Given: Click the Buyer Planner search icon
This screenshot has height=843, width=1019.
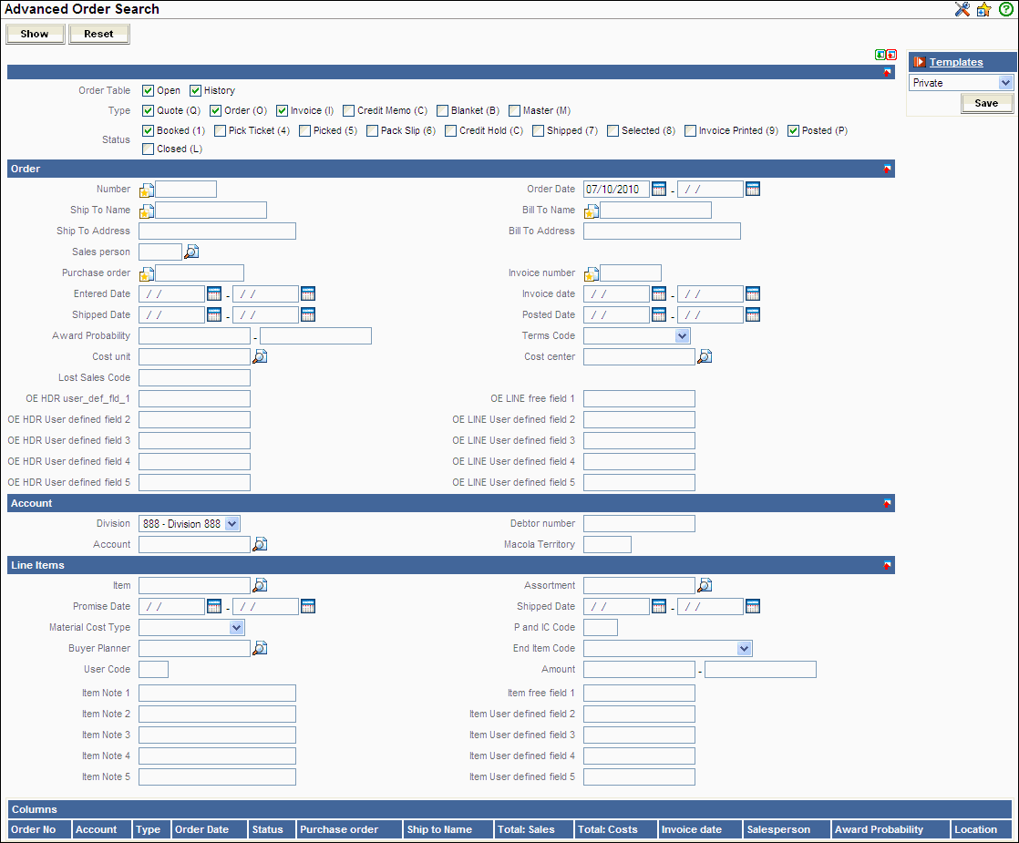Looking at the screenshot, I should coord(260,649).
